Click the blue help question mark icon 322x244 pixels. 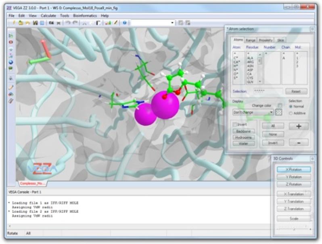point(124,23)
